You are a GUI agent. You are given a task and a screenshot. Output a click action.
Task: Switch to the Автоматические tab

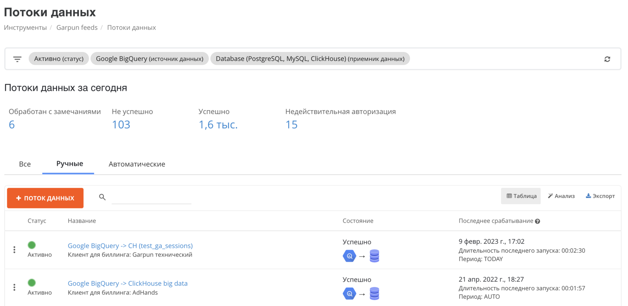(137, 164)
